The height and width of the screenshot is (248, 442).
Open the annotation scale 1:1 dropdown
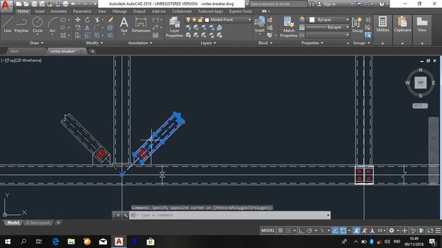382,231
